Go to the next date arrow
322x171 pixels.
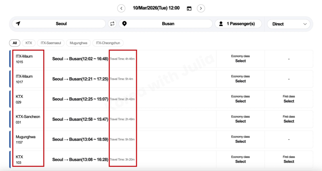[201, 8]
